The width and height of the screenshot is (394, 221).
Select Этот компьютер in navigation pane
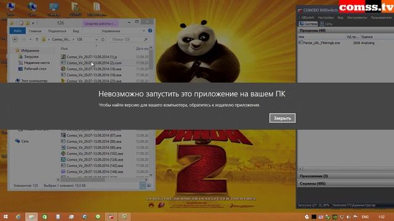pyautogui.click(x=34, y=80)
